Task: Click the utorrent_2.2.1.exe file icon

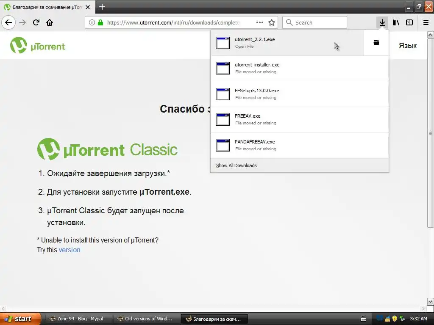Action: tap(223, 43)
